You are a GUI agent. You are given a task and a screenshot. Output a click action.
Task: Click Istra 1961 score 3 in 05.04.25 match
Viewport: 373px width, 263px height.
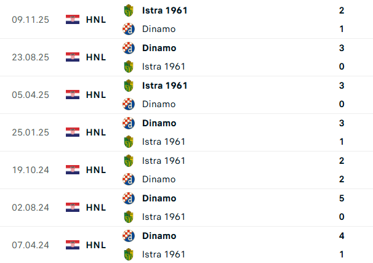click(341, 86)
